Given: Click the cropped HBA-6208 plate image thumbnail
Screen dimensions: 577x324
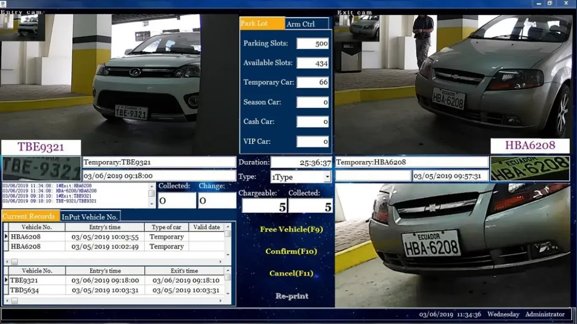Looking at the screenshot, I should [530, 169].
